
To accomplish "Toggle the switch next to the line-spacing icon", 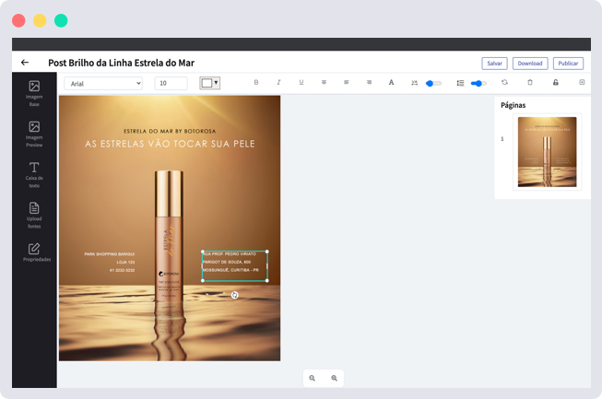I will [x=478, y=83].
